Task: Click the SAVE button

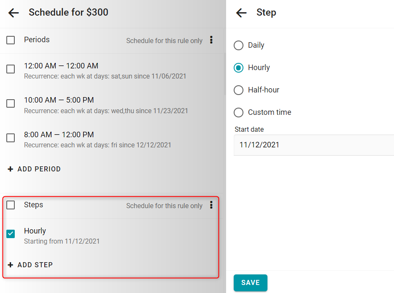Action: coord(251,283)
